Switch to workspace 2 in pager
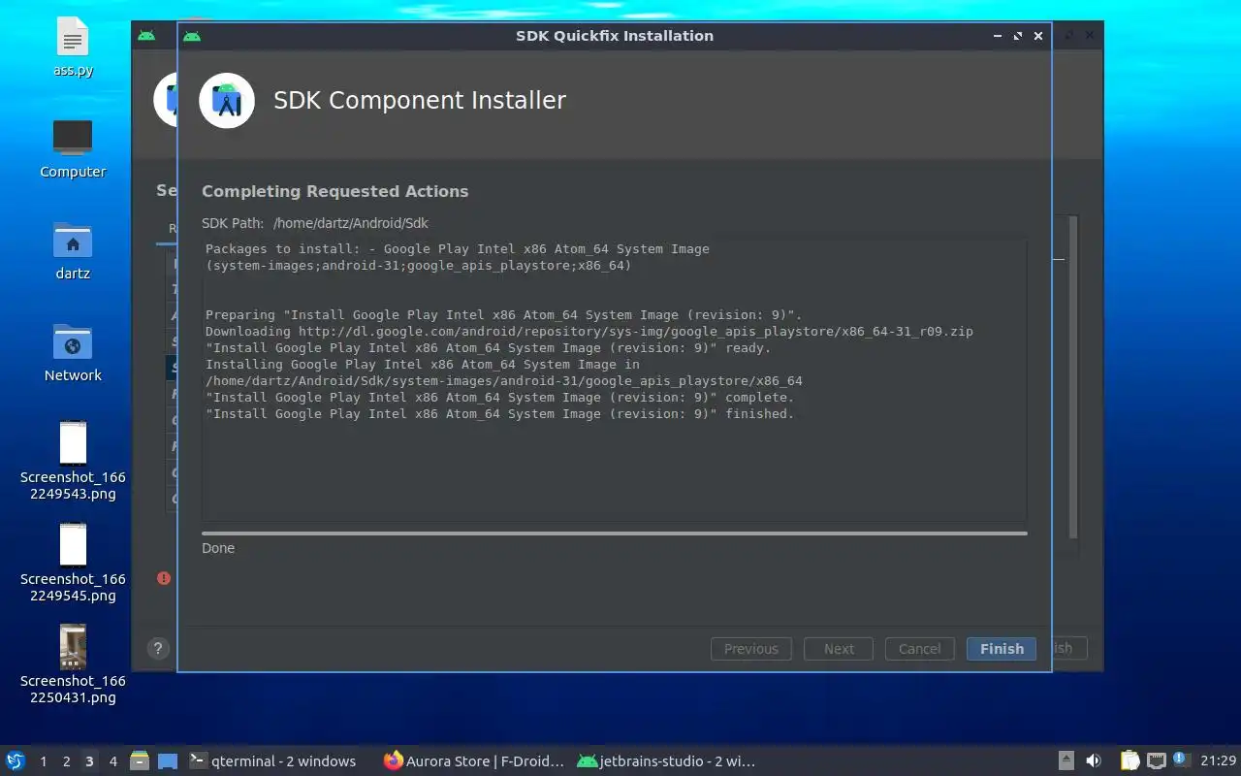This screenshot has height=776, width=1241. [66, 761]
